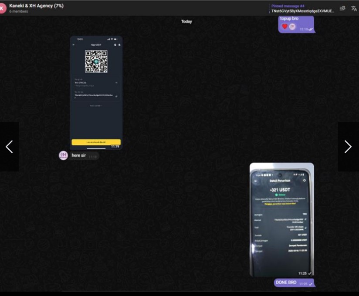The height and width of the screenshot is (296, 359).
Task: Click the QR code in the screenshot
Action: point(96,61)
